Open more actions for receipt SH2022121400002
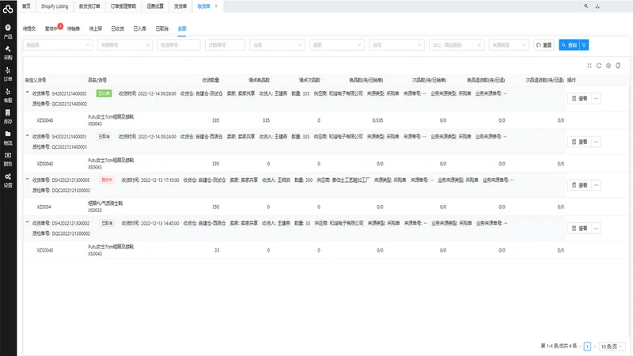The width and height of the screenshot is (633, 356). pos(597,98)
